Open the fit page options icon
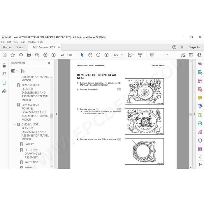 pos(131,55)
